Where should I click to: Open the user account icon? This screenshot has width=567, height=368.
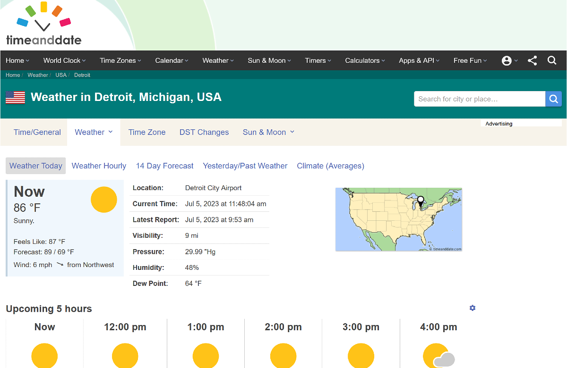(x=507, y=60)
